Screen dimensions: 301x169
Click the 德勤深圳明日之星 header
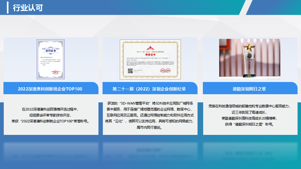coord(250,89)
